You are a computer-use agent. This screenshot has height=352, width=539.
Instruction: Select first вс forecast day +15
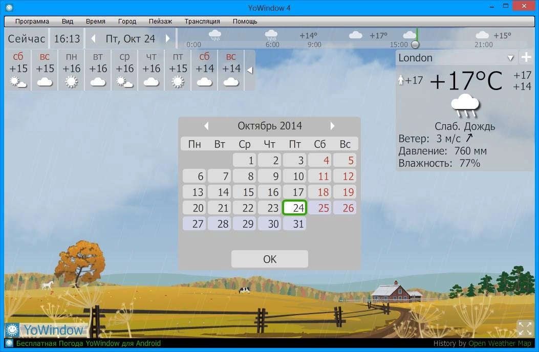[45, 70]
